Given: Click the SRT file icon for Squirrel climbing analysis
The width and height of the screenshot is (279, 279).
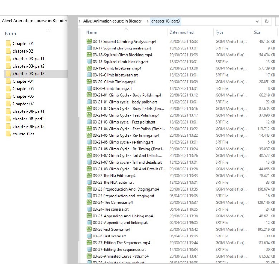Looking at the screenshot, I should pos(89,48).
